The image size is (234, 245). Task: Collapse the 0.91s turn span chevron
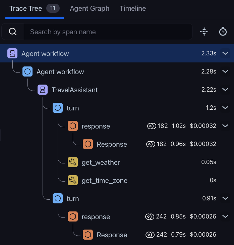tap(225, 198)
